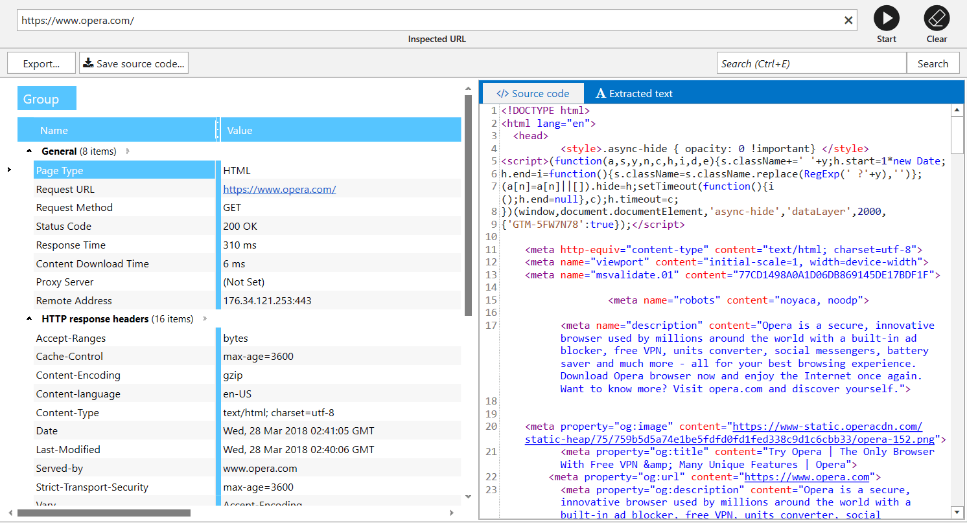
Task: Click the left panel vertical scrollbar thumb
Action: pyautogui.click(x=469, y=205)
